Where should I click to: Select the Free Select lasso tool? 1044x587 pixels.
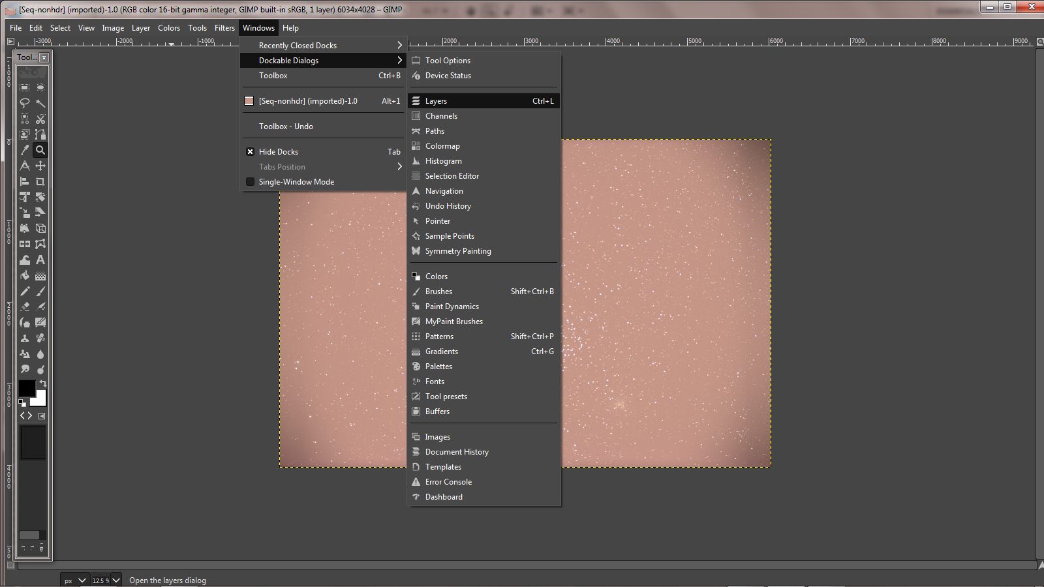click(x=25, y=103)
